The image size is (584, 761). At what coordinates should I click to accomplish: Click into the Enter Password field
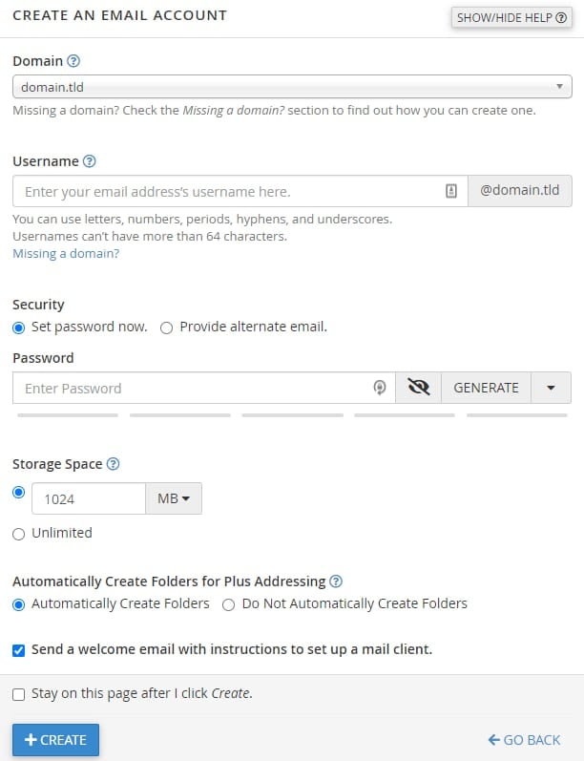(191, 388)
